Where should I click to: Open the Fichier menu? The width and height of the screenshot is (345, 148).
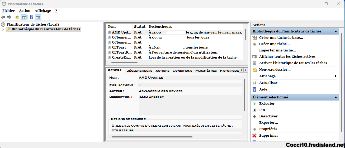coord(8,11)
